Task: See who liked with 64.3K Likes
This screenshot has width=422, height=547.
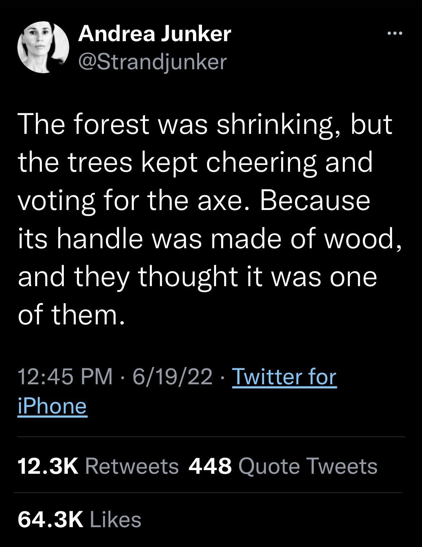Action: pyautogui.click(x=81, y=528)
